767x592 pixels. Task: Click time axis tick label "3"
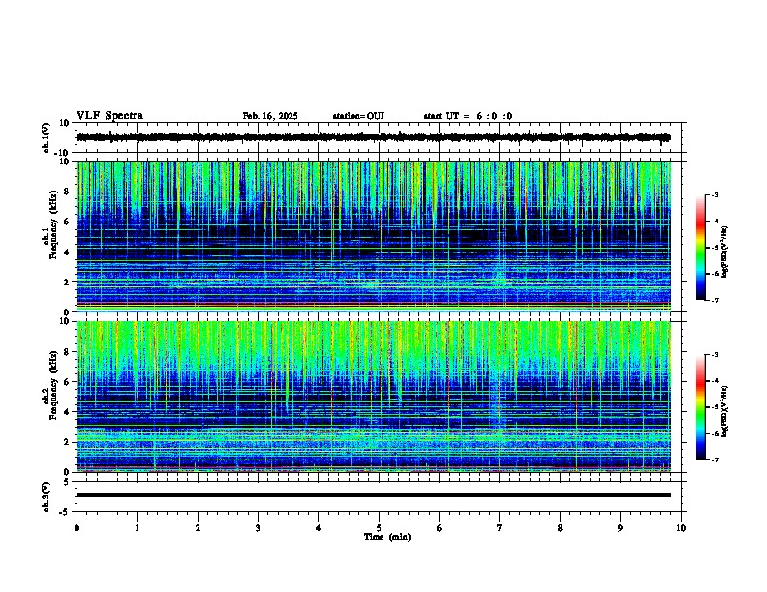point(258,528)
